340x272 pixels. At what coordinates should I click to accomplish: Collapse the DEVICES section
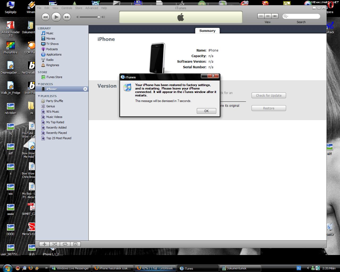[x=39, y=84]
